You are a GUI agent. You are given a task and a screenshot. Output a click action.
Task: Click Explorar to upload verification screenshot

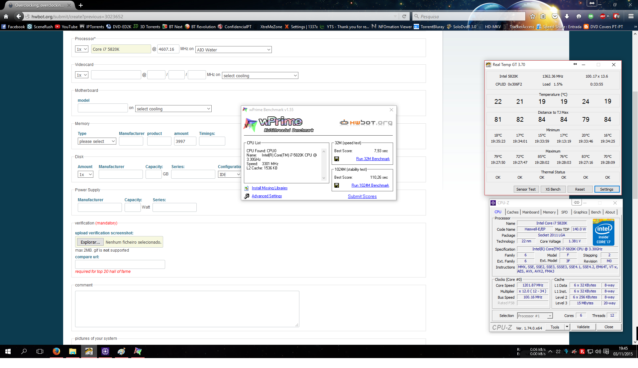(x=90, y=242)
